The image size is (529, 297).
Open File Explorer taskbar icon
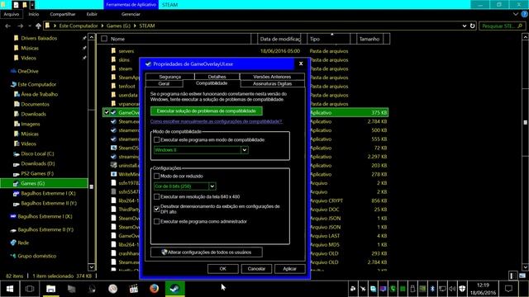point(51,289)
